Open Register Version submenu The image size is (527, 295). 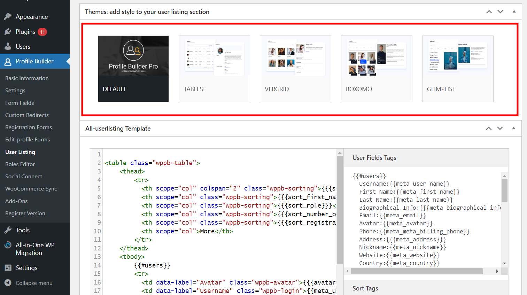(25, 213)
